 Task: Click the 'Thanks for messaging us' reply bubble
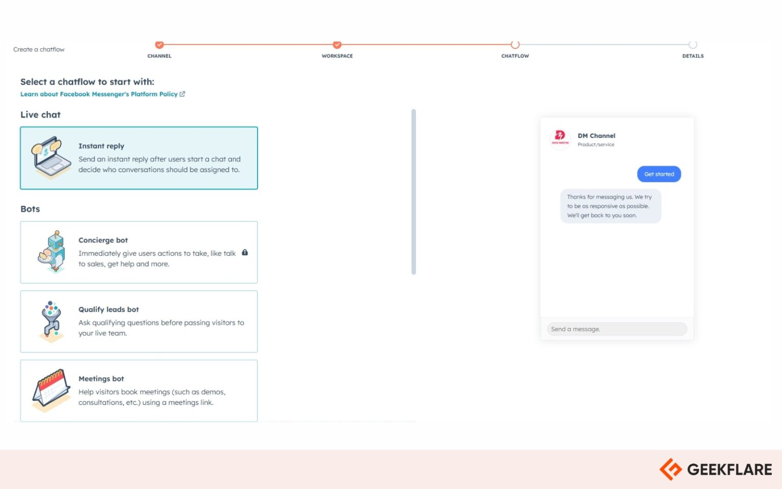click(x=610, y=206)
